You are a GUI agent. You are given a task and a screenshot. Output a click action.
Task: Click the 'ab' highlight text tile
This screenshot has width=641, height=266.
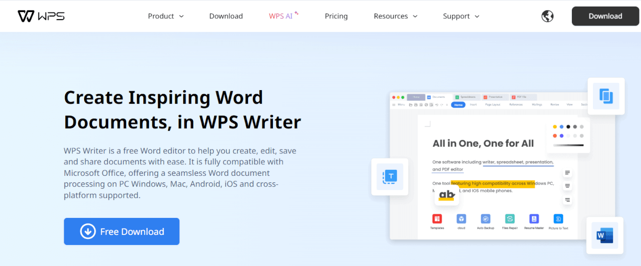point(446,195)
